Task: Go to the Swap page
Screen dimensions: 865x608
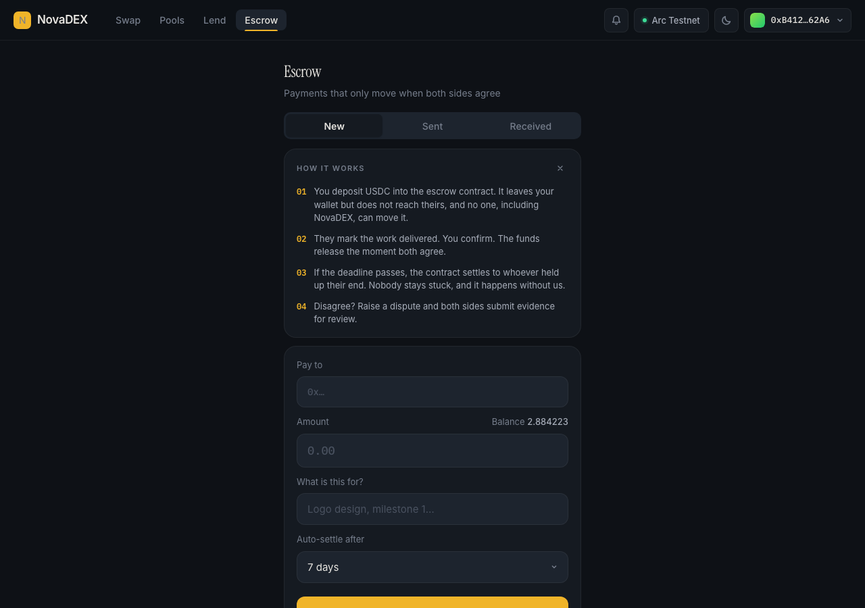Action: (128, 20)
